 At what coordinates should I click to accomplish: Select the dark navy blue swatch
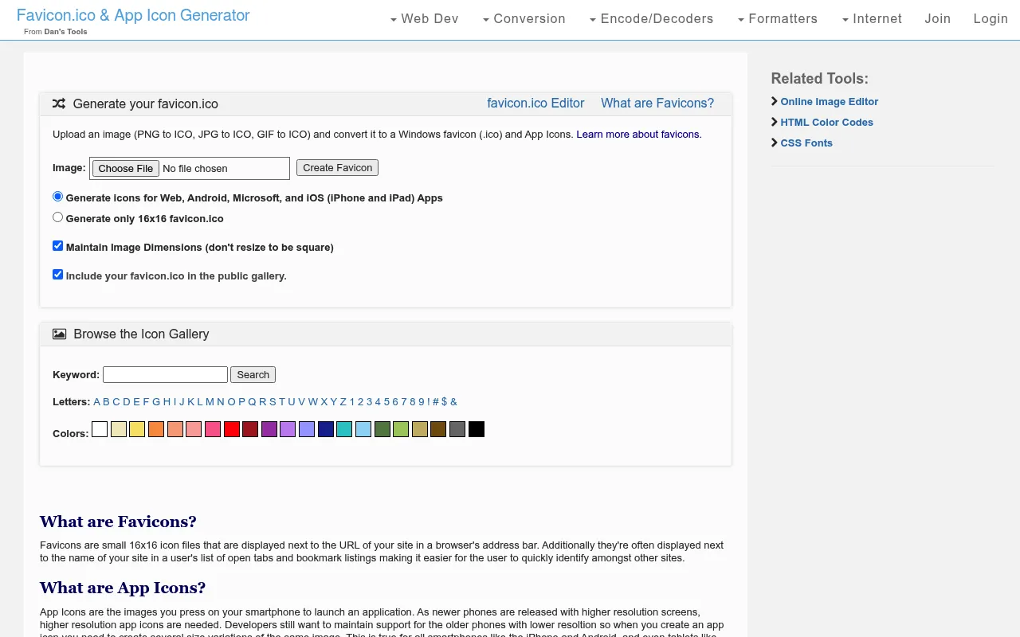(x=326, y=429)
